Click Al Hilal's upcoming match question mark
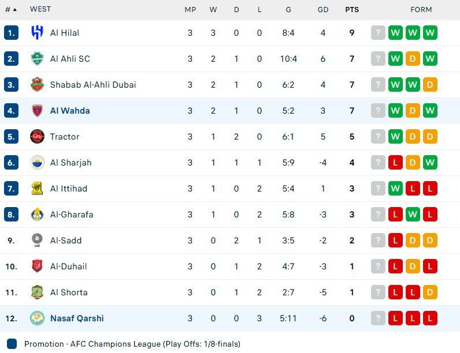The image size is (460, 353). (378, 33)
